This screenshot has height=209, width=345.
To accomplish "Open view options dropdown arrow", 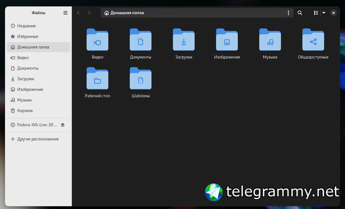I will point(324,13).
